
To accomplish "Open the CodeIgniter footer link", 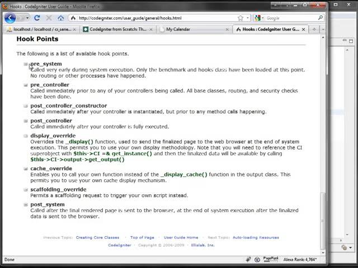I will click(120, 245).
